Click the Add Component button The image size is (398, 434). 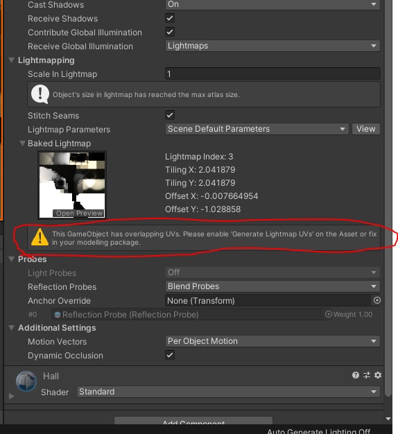193,421
